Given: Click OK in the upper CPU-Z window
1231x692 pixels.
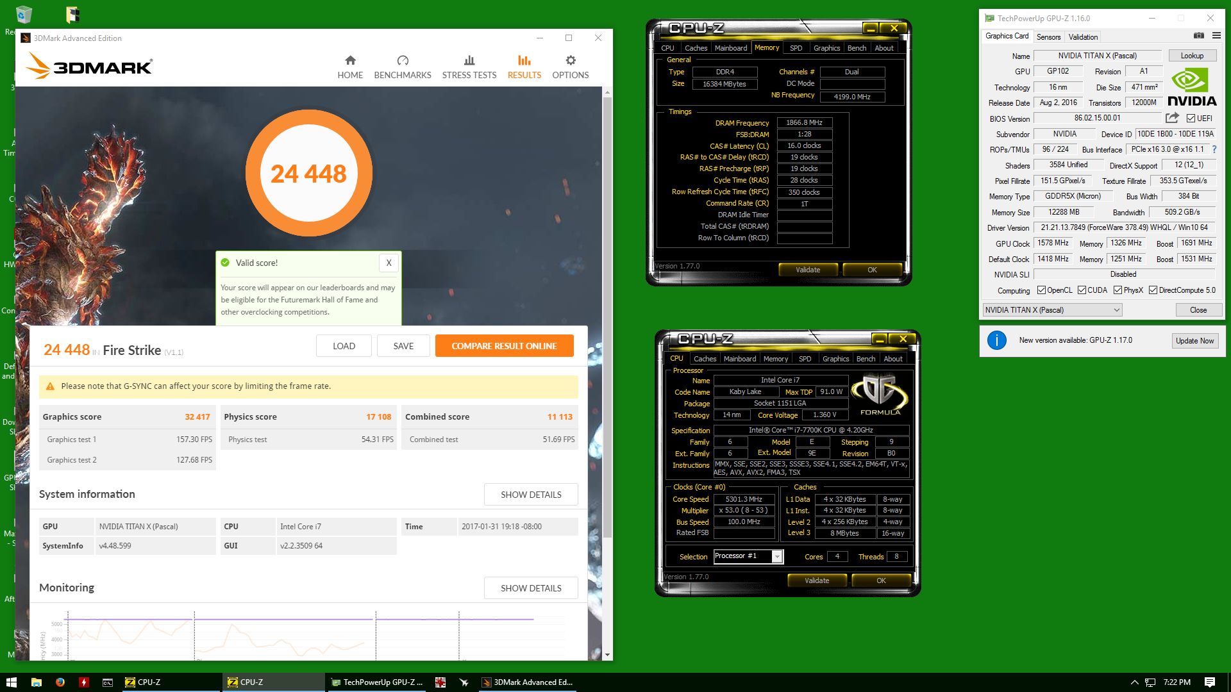Looking at the screenshot, I should click(872, 270).
